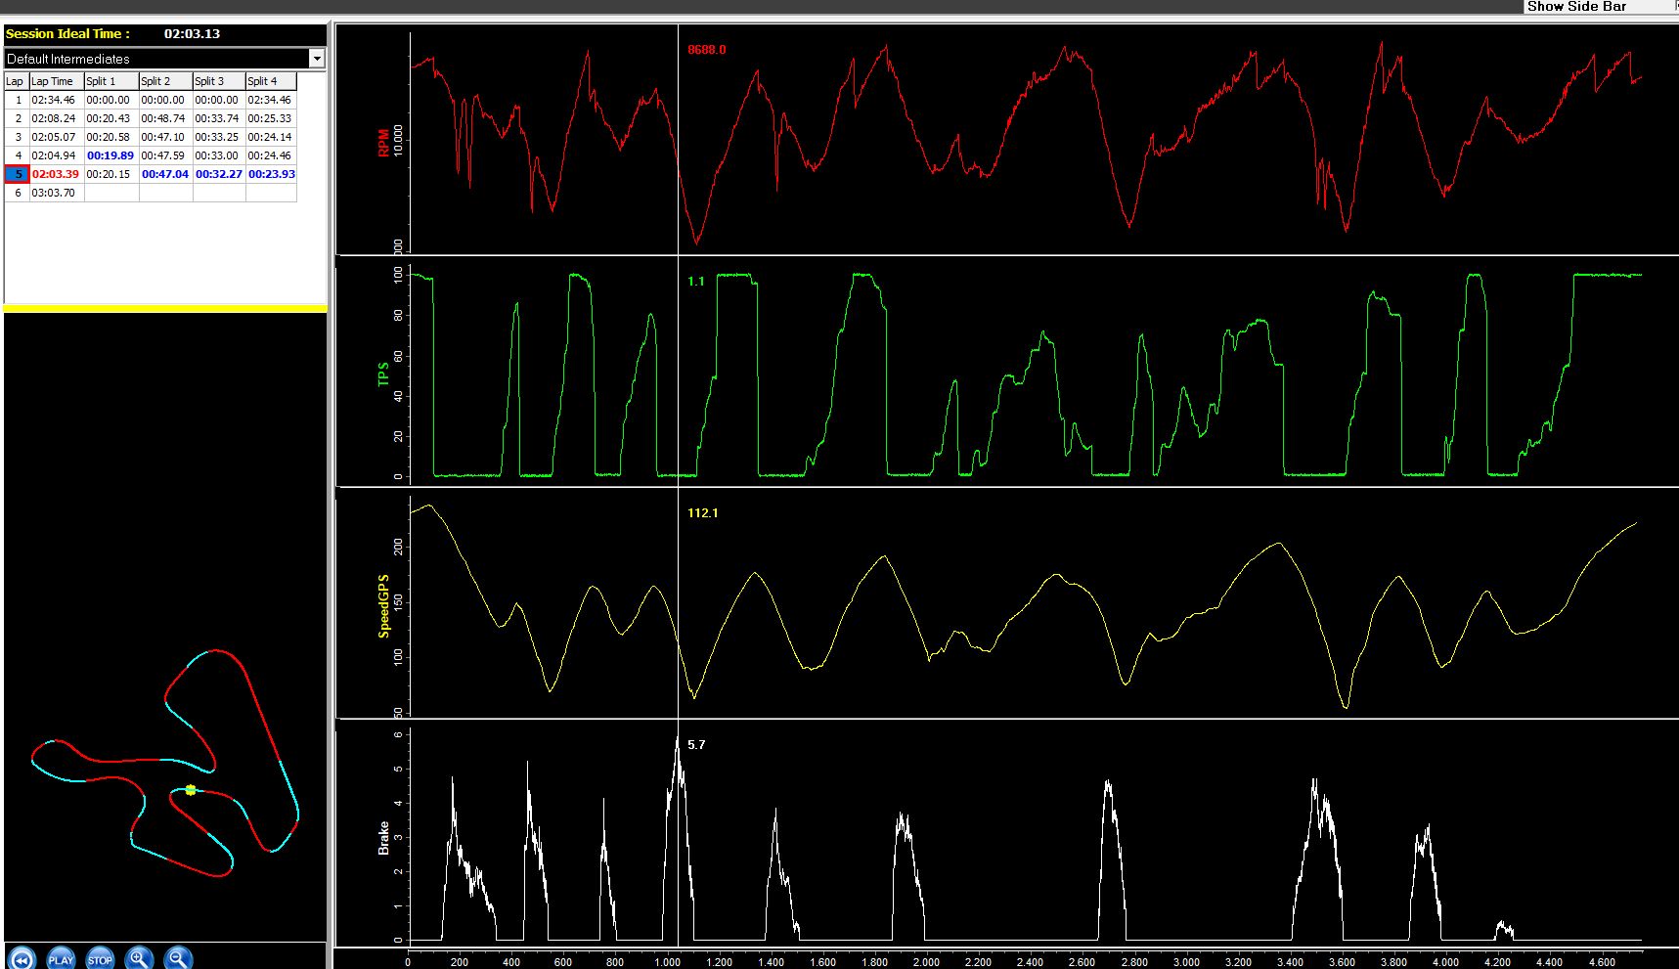This screenshot has height=969, width=1679.
Task: Open the Default Intermediates dropdown
Action: click(316, 59)
